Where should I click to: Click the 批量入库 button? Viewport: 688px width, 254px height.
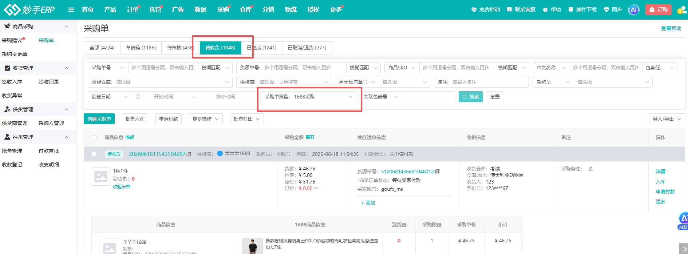(x=135, y=119)
